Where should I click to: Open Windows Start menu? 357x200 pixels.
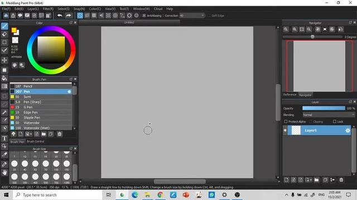6,195
